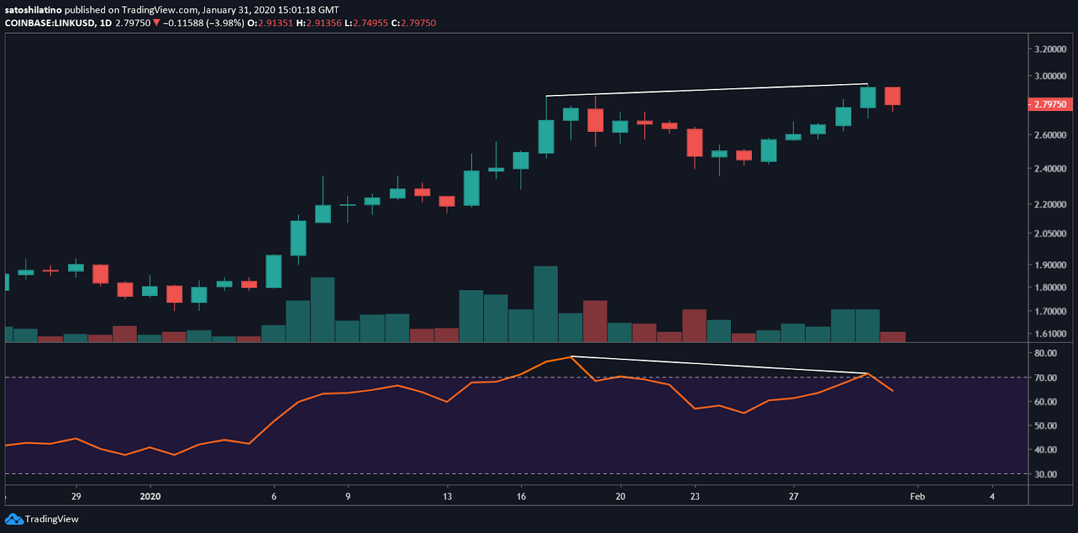Click the date label 13 on time axis
Screen dimensions: 1078x533
click(447, 497)
